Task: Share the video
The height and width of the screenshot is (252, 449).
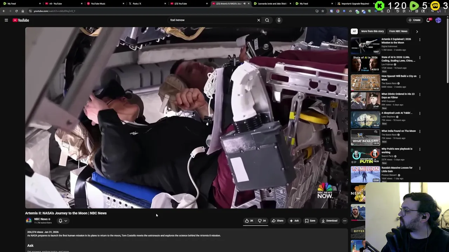Action: click(x=277, y=221)
